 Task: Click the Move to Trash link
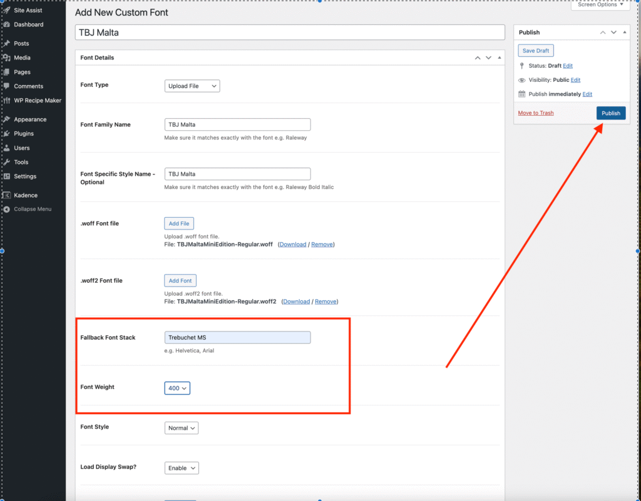pos(536,113)
